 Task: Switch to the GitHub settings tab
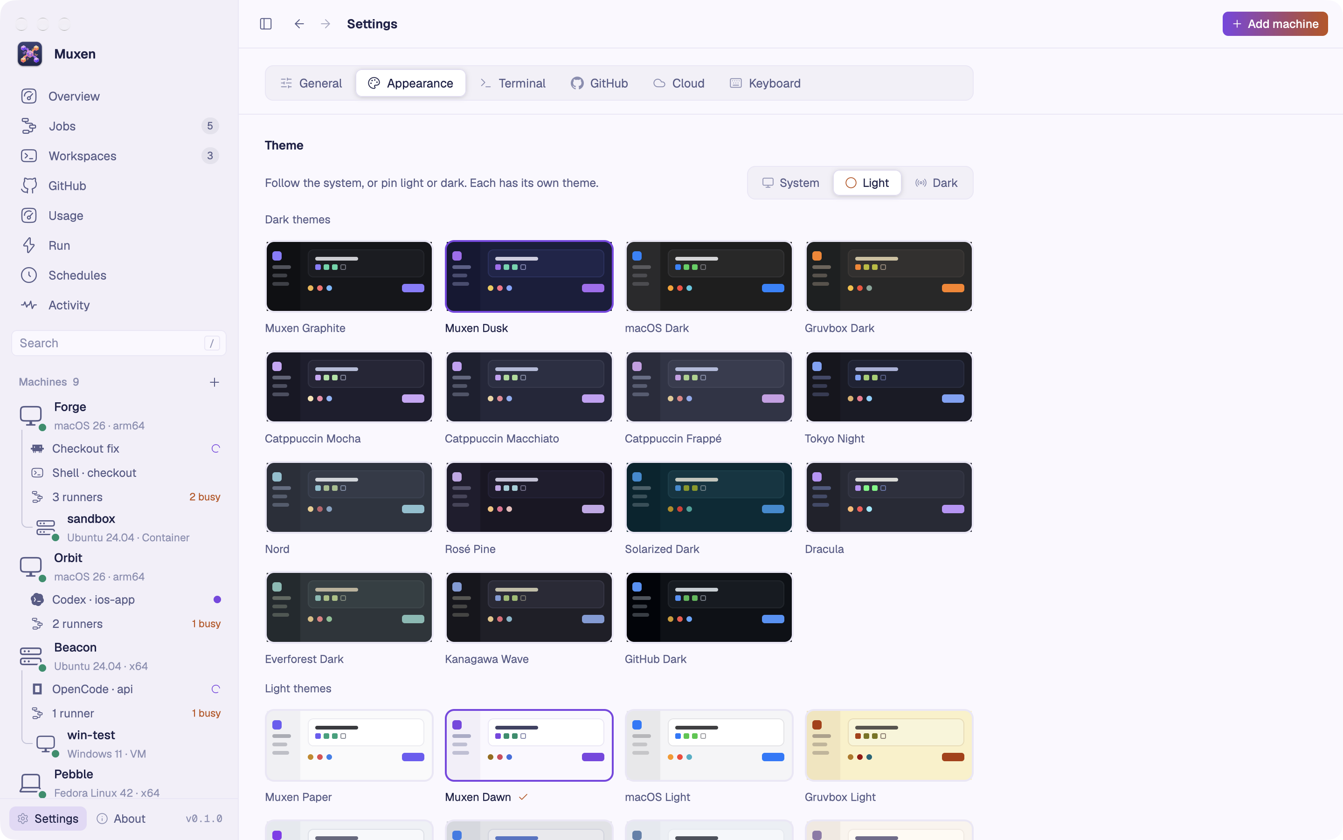click(x=600, y=83)
